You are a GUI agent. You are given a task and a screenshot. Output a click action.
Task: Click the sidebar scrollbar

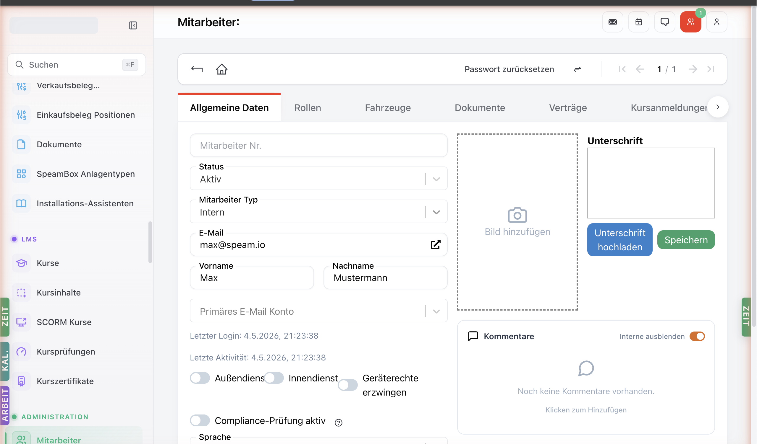[150, 242]
